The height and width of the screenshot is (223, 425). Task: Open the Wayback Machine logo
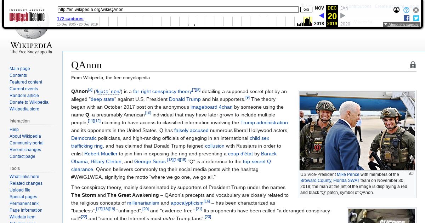[27, 16]
